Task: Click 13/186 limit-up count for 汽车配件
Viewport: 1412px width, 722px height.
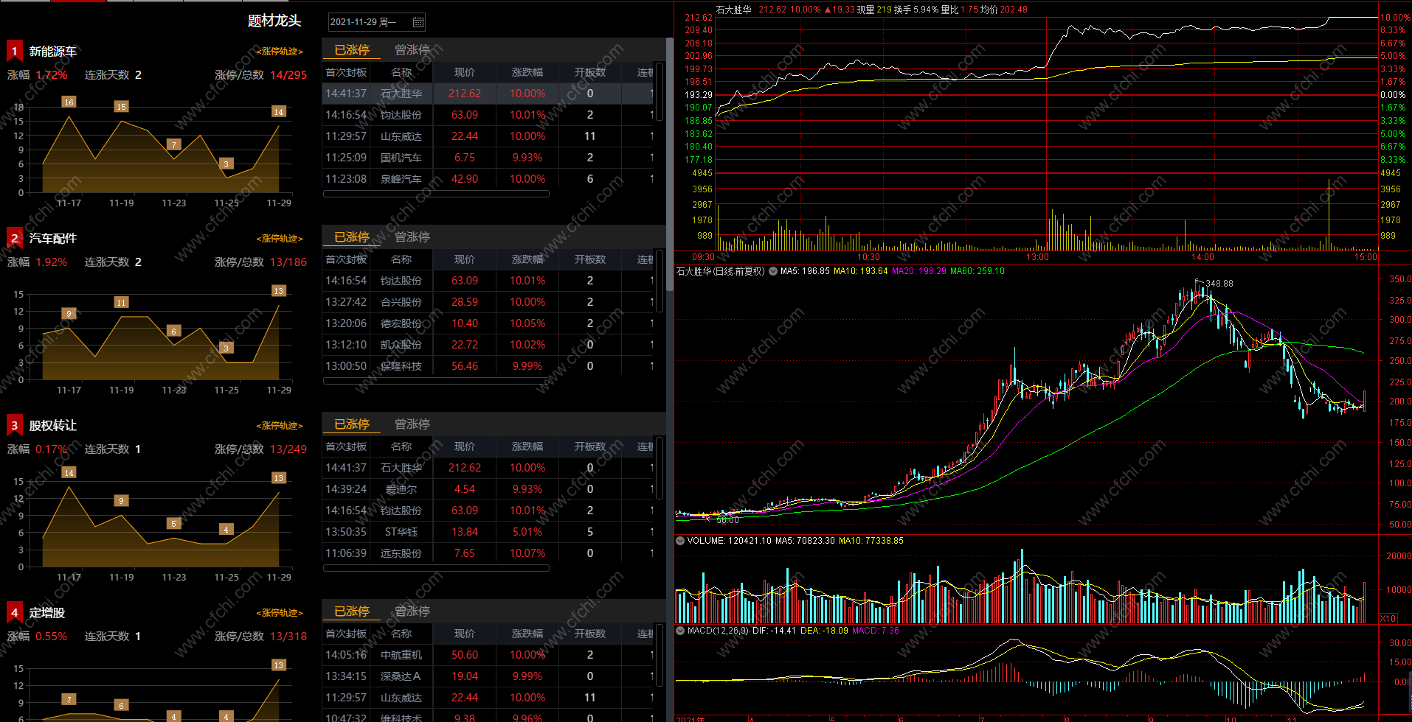Action: coord(288,262)
